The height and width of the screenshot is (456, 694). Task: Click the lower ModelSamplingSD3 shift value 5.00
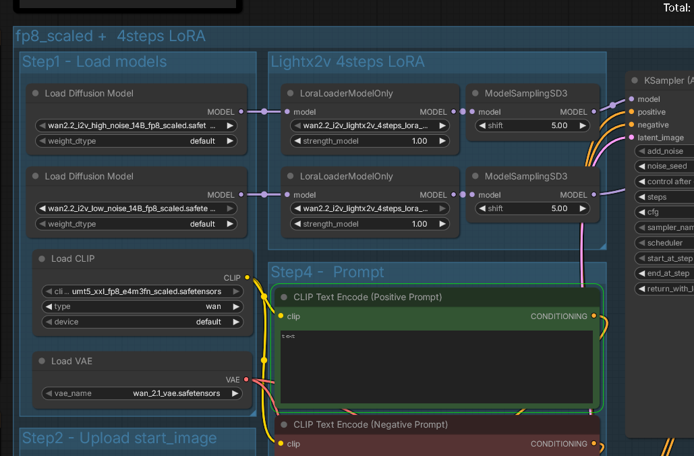click(x=560, y=208)
